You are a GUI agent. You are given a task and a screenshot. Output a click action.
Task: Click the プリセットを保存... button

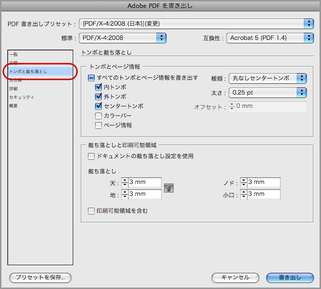[40, 278]
